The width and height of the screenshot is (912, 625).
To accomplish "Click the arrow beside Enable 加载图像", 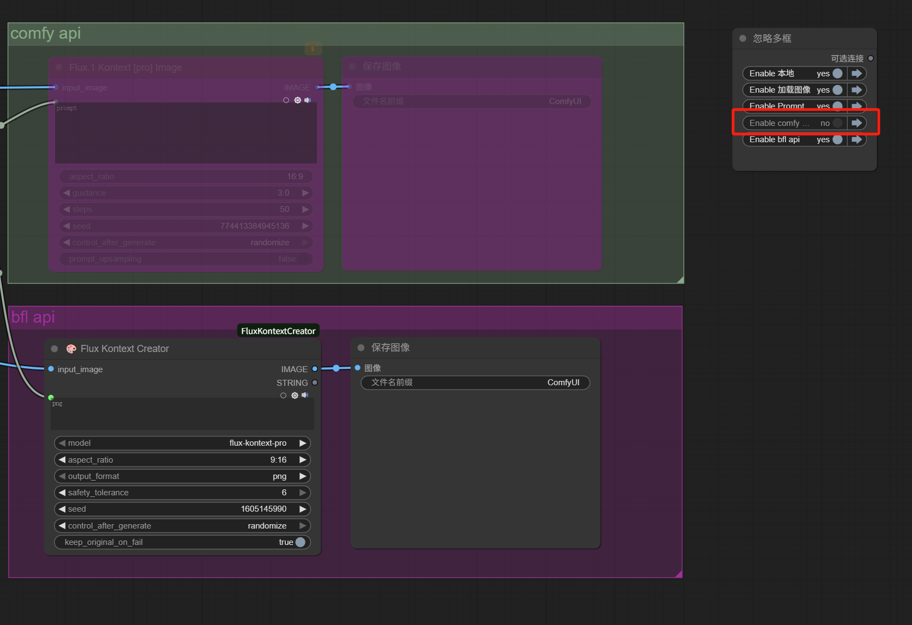I will 856,90.
